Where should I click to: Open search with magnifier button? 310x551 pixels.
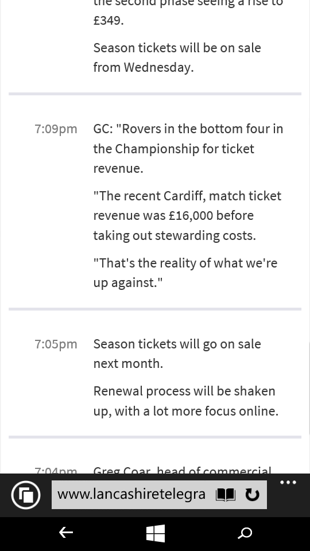click(245, 533)
